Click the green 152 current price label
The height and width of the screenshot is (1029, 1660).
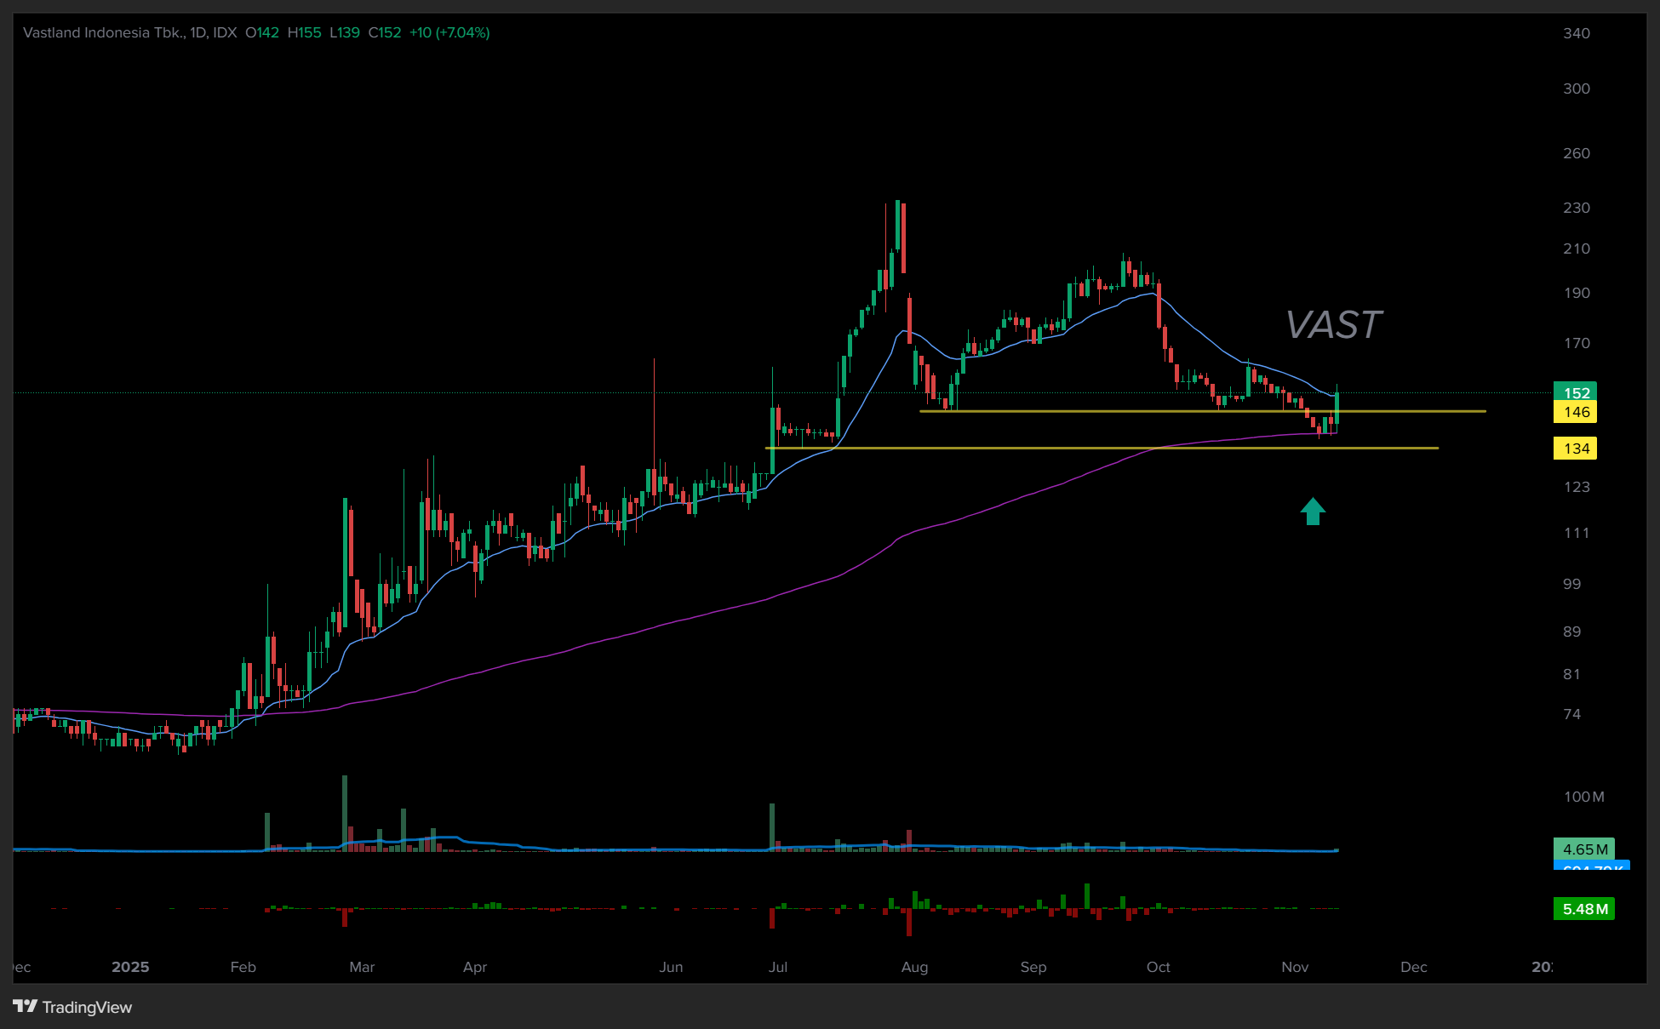1576,392
